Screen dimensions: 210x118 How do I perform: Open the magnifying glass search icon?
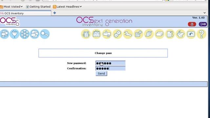point(45,34)
